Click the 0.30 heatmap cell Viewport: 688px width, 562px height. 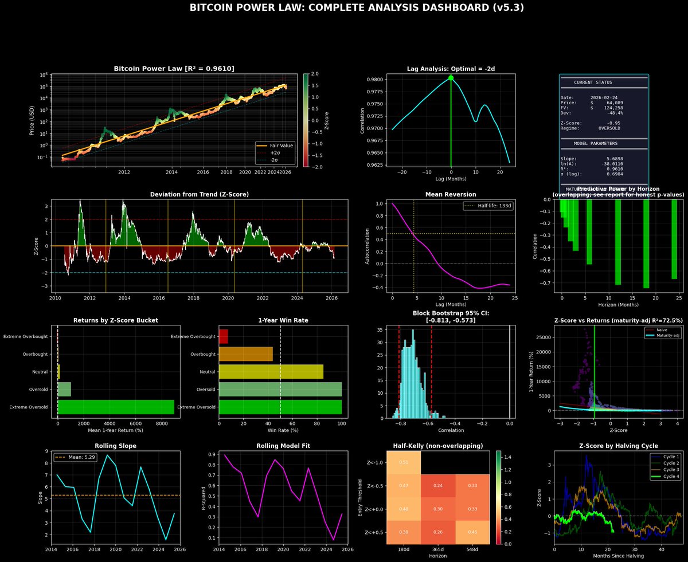[437, 509]
